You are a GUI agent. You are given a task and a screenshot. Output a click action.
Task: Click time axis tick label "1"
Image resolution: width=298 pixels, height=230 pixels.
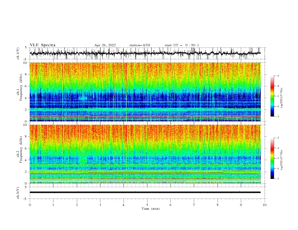[x=53, y=205]
